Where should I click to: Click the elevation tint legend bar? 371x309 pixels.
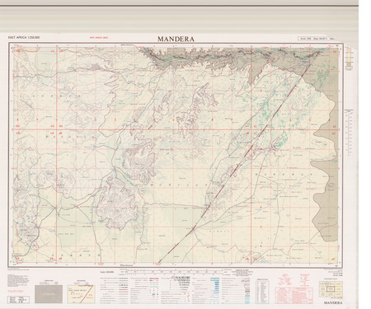tap(349, 57)
